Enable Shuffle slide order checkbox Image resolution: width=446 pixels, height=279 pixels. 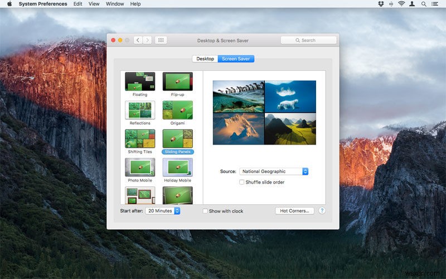pyautogui.click(x=242, y=182)
